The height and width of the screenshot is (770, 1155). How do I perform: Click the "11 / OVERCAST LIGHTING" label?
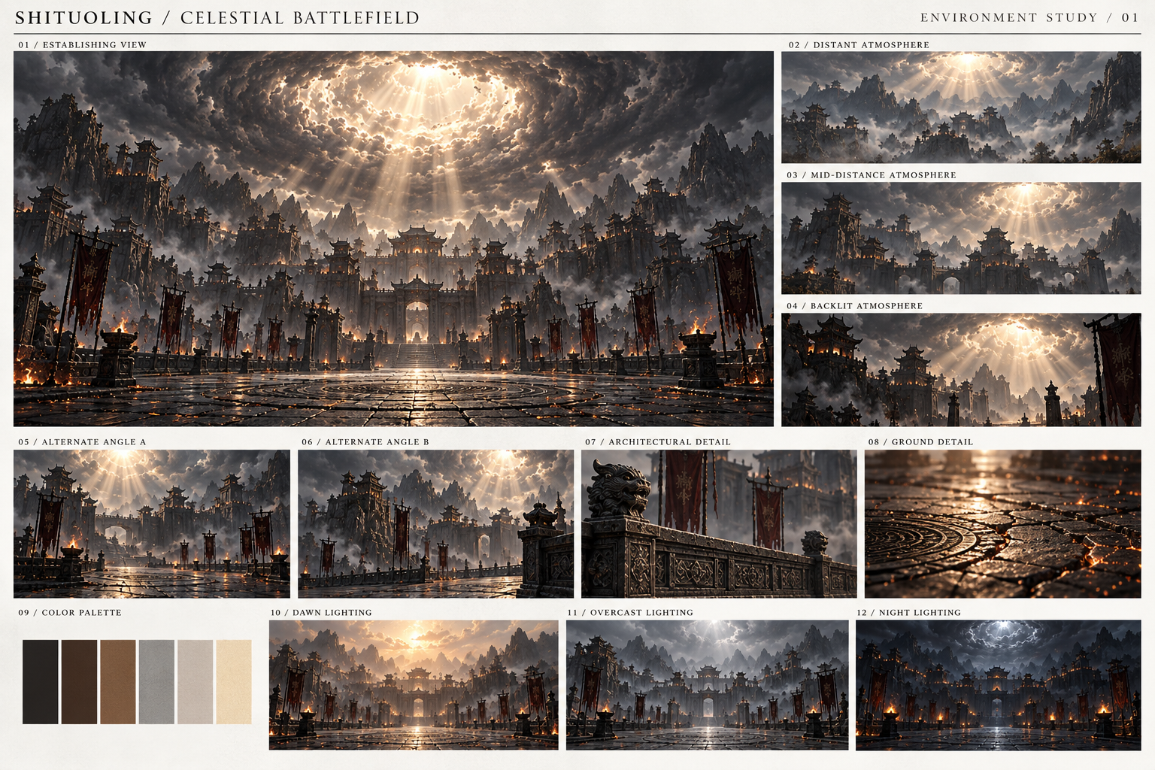tap(630, 612)
